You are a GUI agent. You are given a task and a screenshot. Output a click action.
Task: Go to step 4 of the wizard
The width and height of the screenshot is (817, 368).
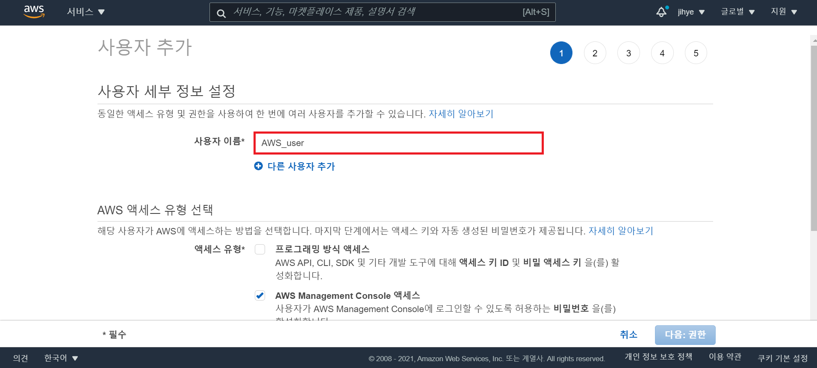point(662,53)
